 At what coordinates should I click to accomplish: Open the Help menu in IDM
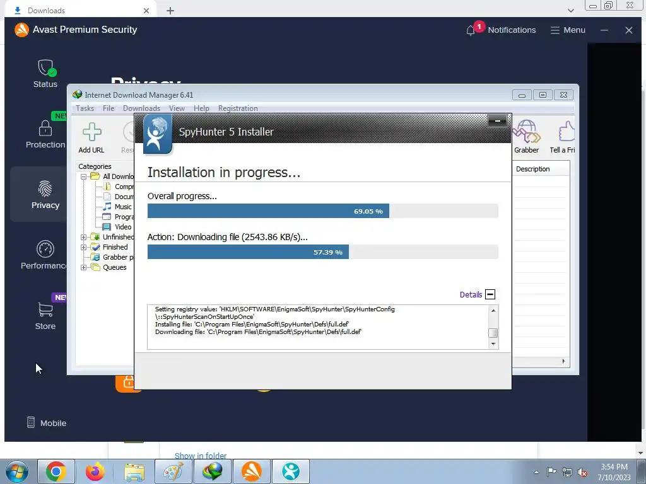(x=201, y=108)
